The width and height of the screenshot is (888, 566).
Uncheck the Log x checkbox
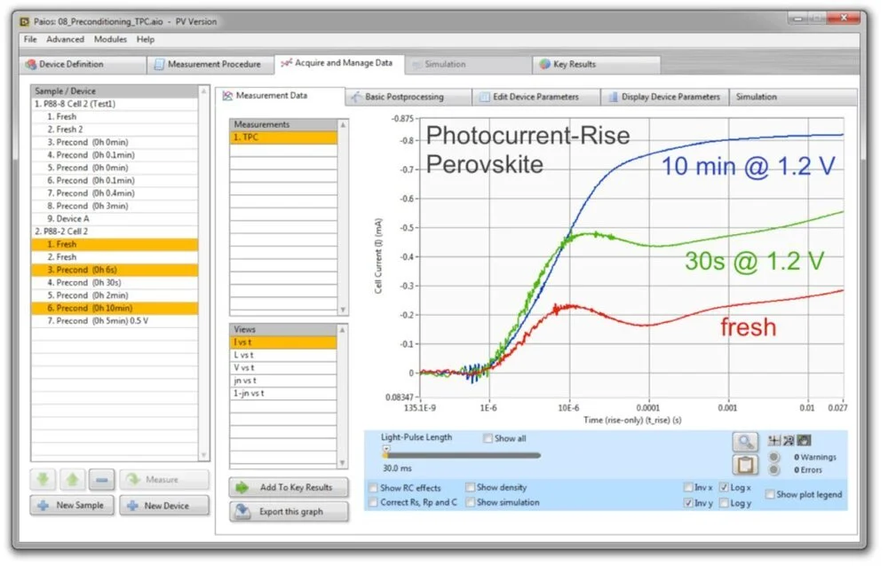coord(724,487)
